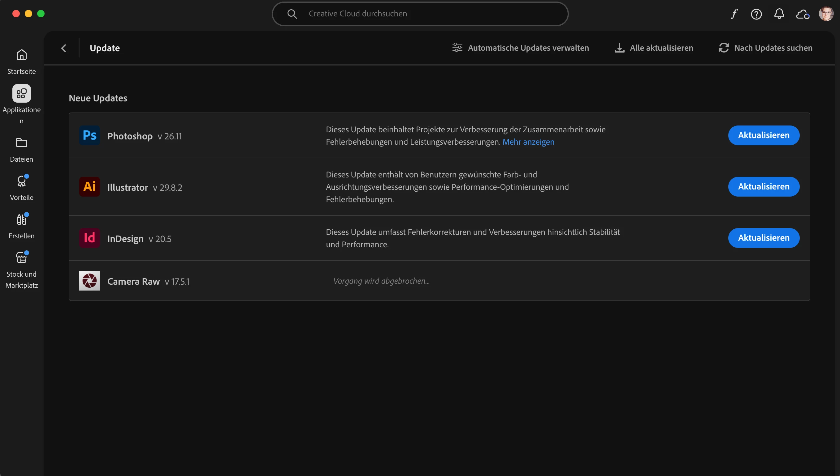Click the Mehr anzeigen link
This screenshot has height=476, width=840.
(x=528, y=142)
